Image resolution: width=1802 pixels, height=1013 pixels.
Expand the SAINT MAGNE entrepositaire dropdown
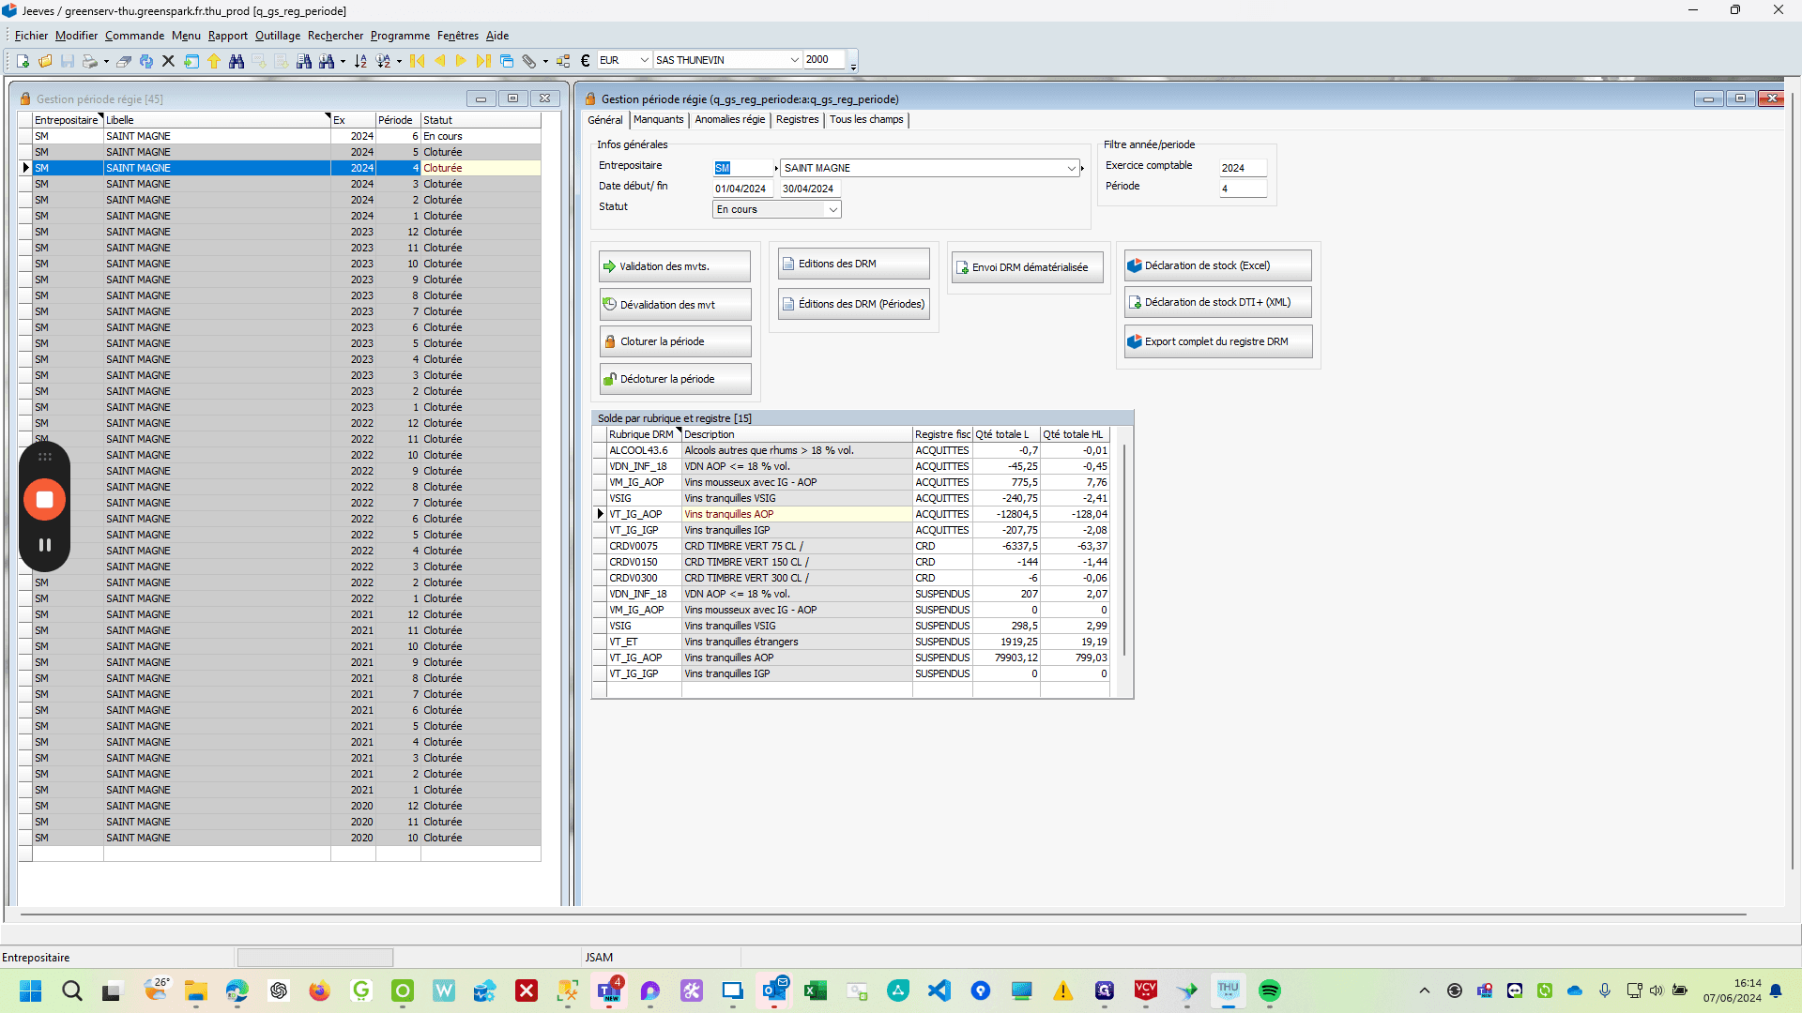(x=1071, y=168)
